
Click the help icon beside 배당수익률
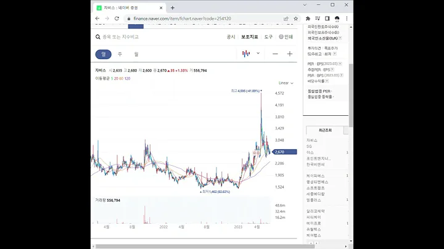point(327,81)
